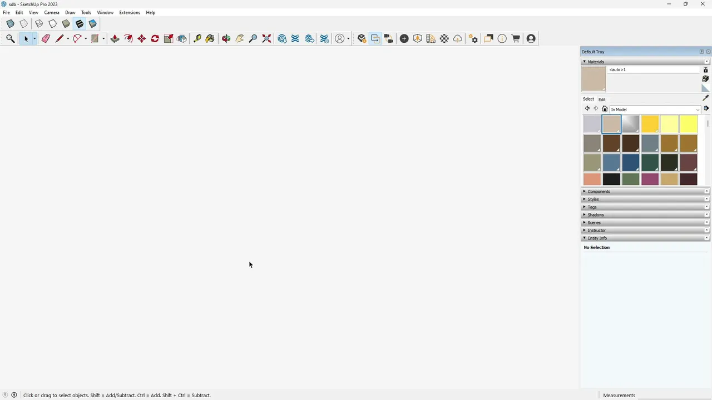Open the Select tool dropdown arrow
Viewport: 712px width, 400px height.
click(x=34, y=38)
